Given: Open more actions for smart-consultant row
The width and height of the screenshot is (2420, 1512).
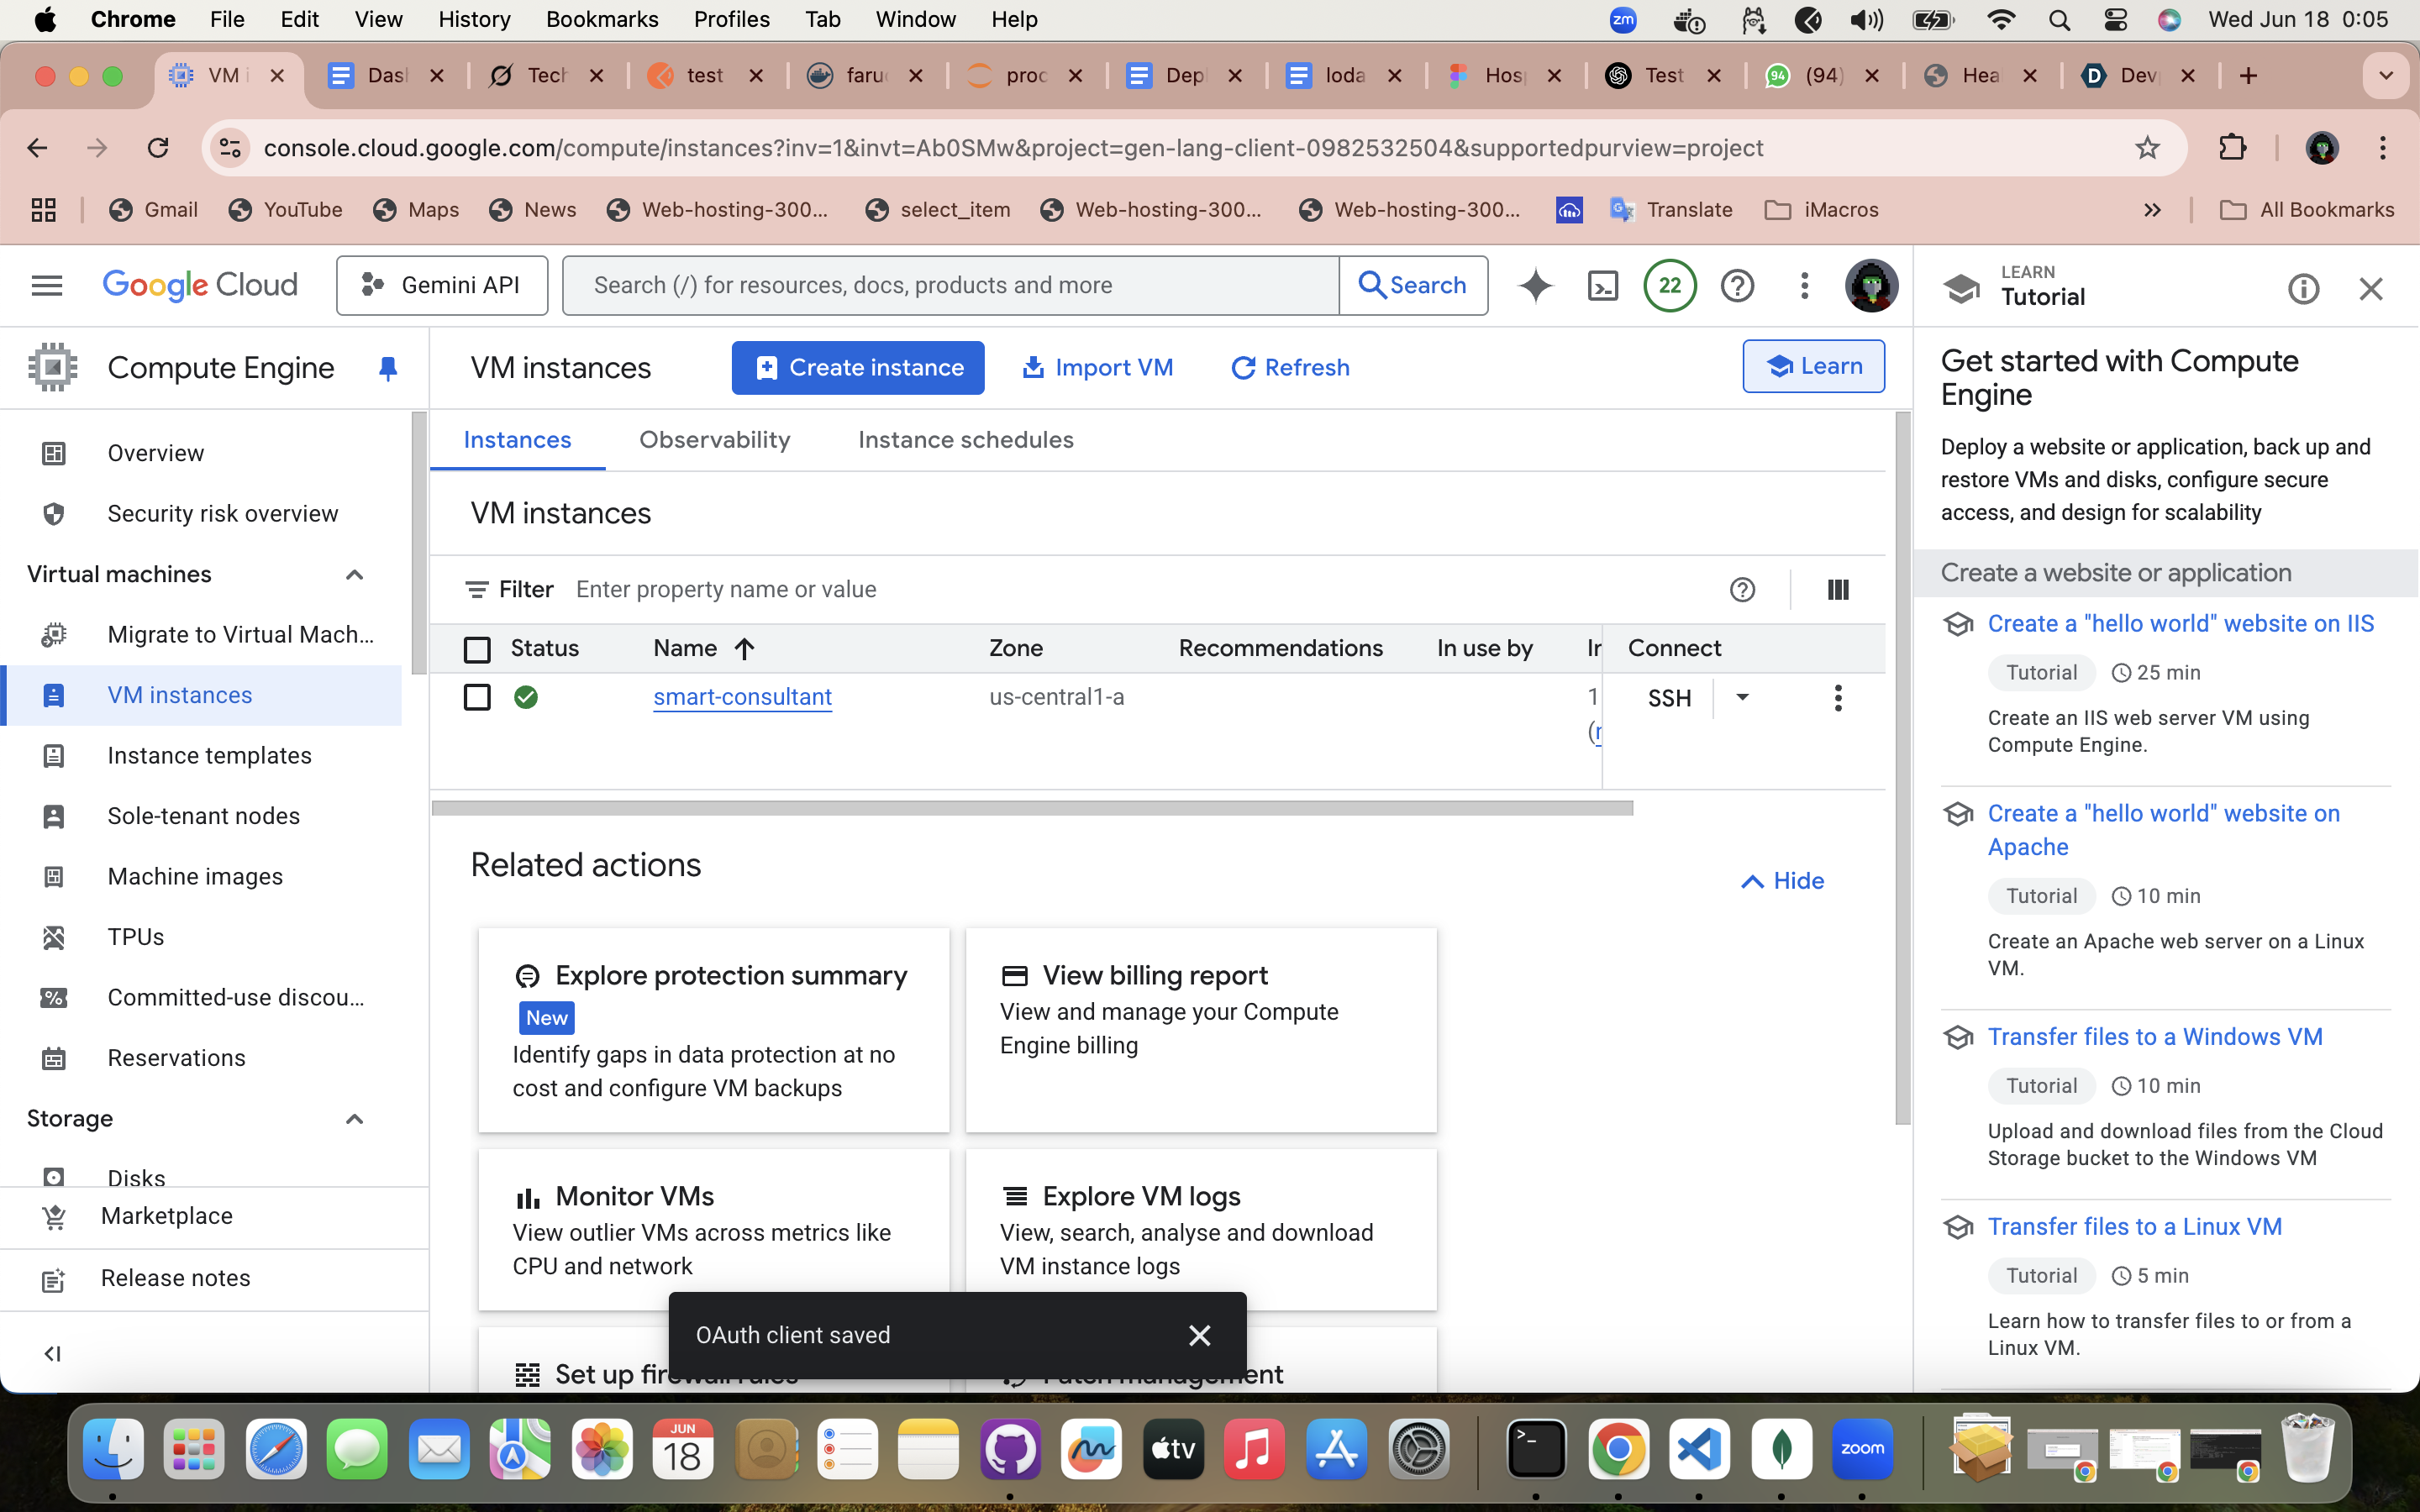Looking at the screenshot, I should (x=1837, y=698).
